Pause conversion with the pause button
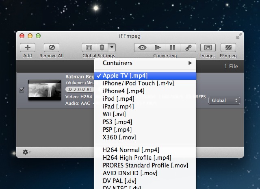This screenshot has width=260, height=189. [173, 48]
